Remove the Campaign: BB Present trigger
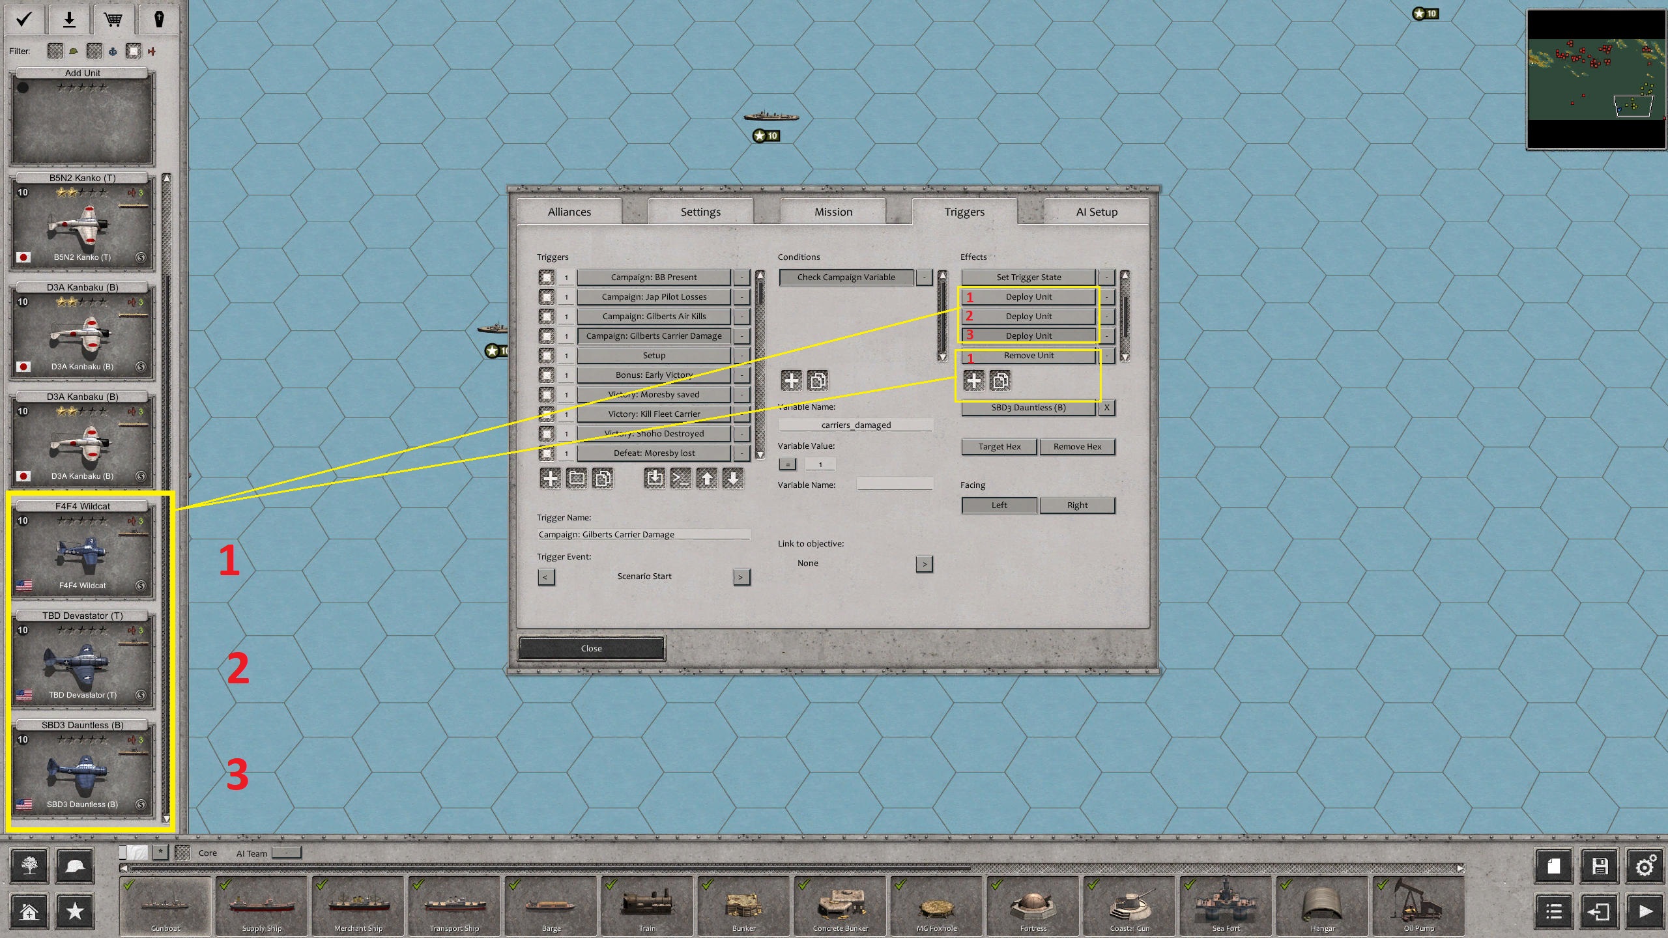The width and height of the screenshot is (1668, 938). click(741, 277)
